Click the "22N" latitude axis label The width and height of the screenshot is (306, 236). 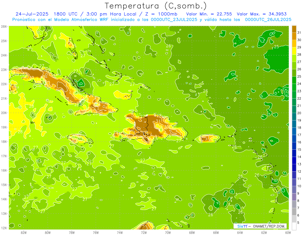(x=4, y=84)
